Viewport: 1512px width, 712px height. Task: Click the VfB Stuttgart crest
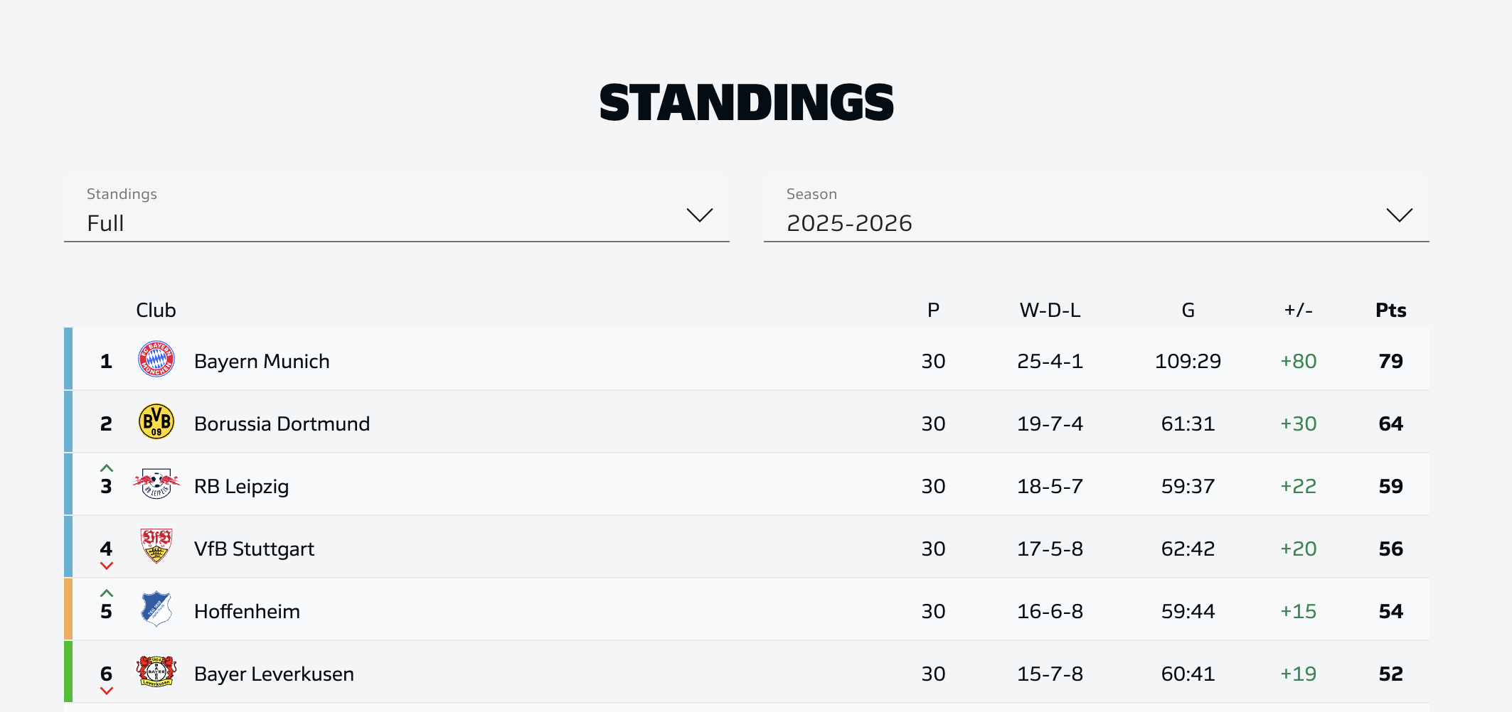coord(156,546)
